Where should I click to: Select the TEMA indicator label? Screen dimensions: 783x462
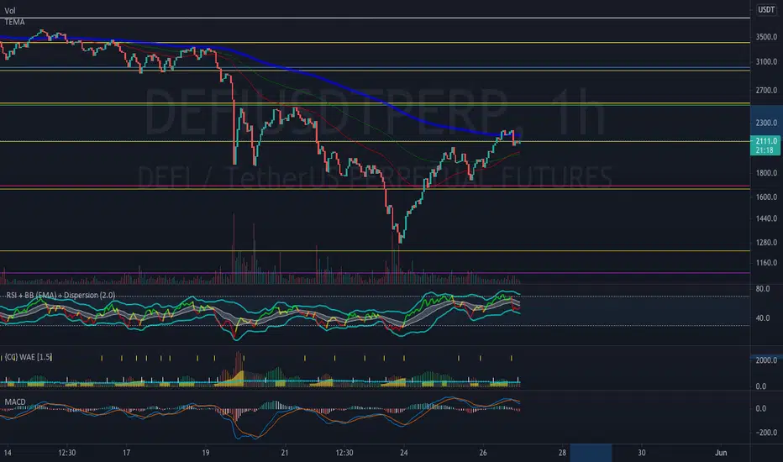[x=14, y=22]
